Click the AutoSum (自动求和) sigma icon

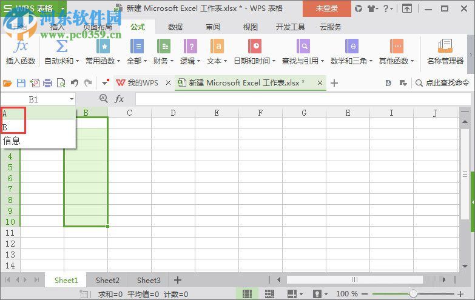62,46
